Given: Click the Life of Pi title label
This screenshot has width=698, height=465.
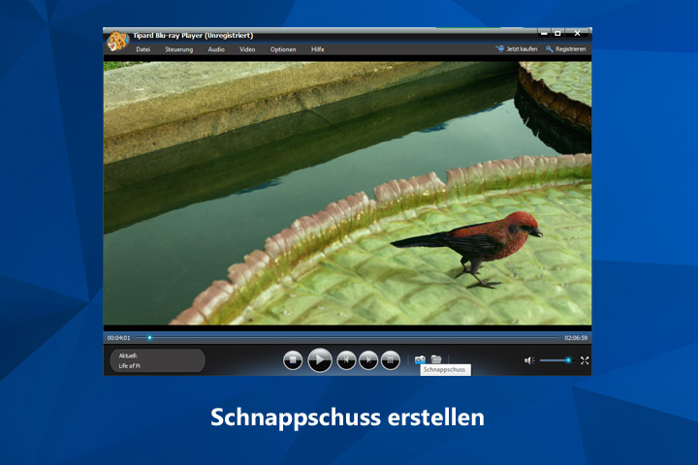Looking at the screenshot, I should (x=129, y=366).
